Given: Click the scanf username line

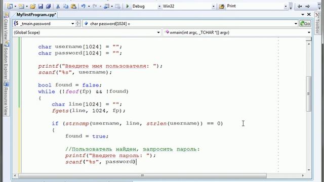Looking at the screenshot, I should (x=75, y=72).
